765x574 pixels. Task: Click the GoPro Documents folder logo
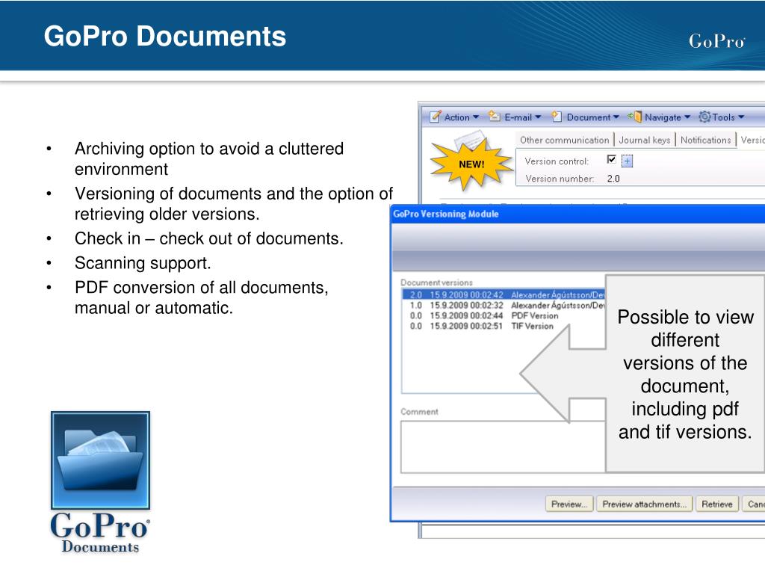pyautogui.click(x=101, y=460)
